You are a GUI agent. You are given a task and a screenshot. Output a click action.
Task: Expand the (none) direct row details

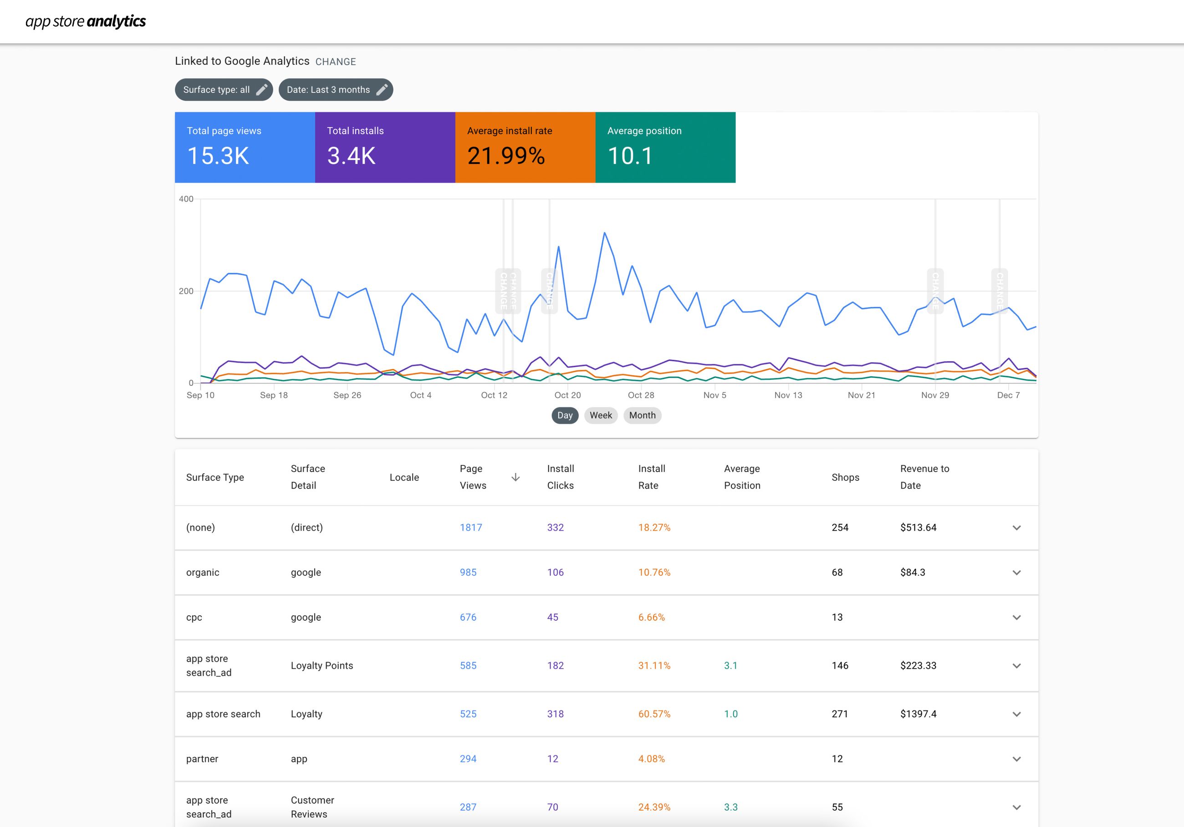coord(1016,527)
